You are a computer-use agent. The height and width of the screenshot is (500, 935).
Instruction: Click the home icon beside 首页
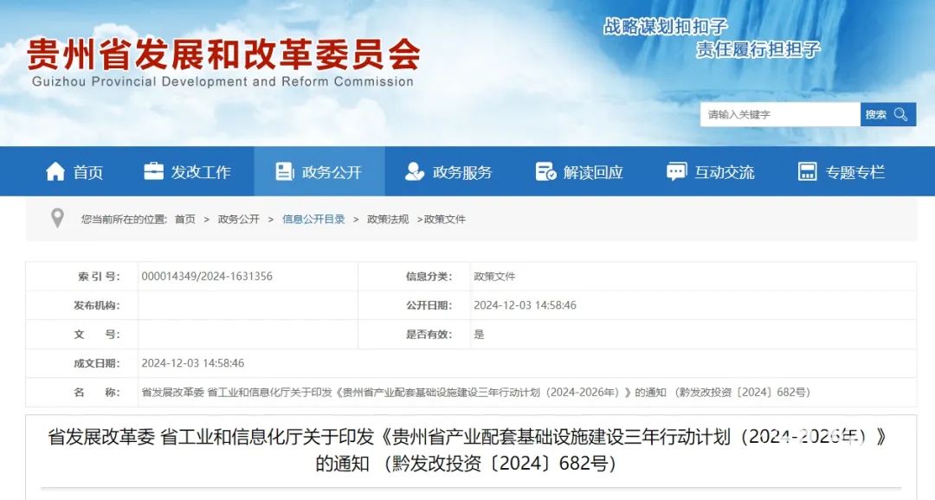(x=55, y=171)
